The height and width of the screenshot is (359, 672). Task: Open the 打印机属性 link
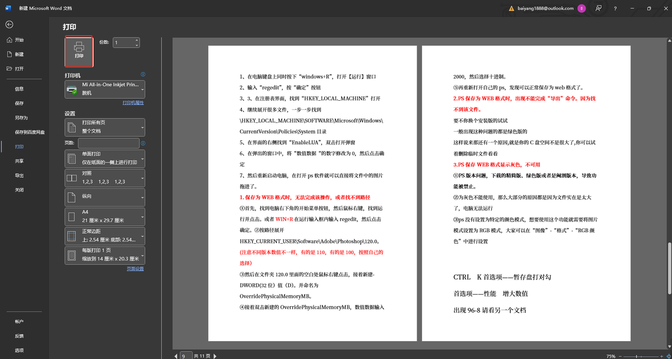click(x=133, y=102)
